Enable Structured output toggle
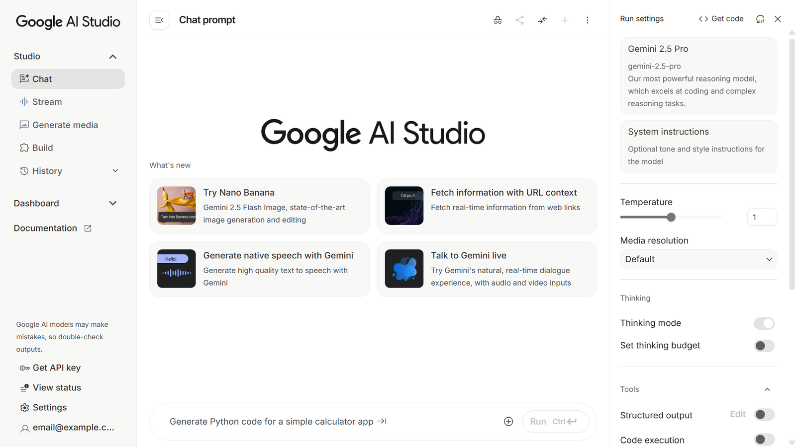This screenshot has height=447, width=796. pyautogui.click(x=764, y=415)
